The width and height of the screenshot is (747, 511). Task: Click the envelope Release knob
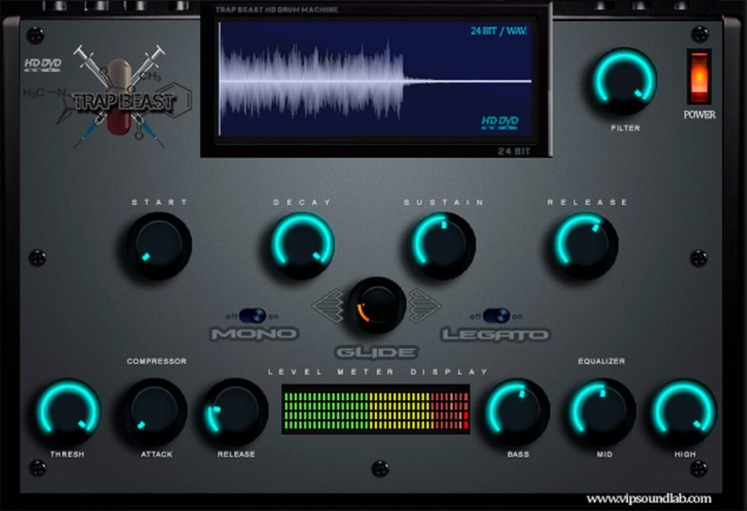[585, 246]
